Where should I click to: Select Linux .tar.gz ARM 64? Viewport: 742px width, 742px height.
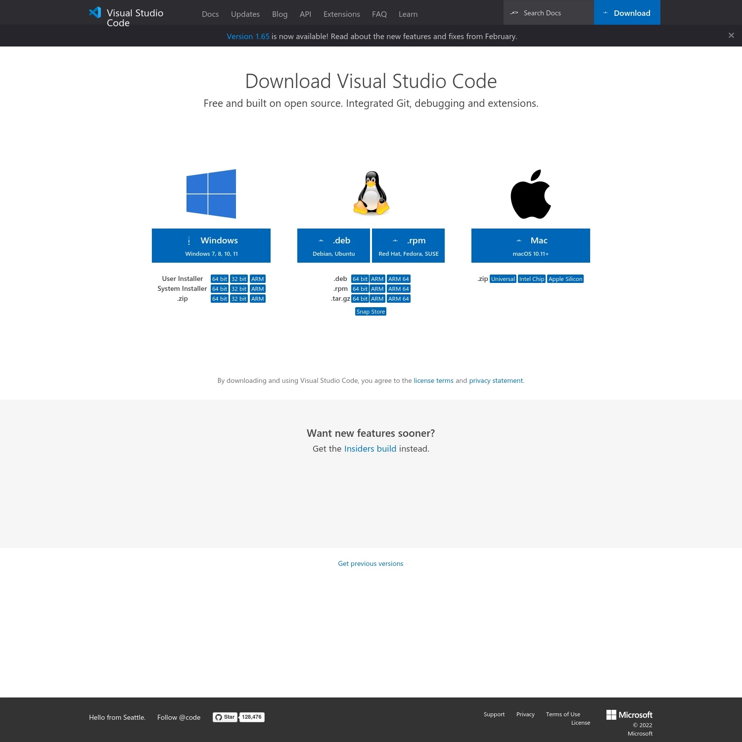coord(399,299)
